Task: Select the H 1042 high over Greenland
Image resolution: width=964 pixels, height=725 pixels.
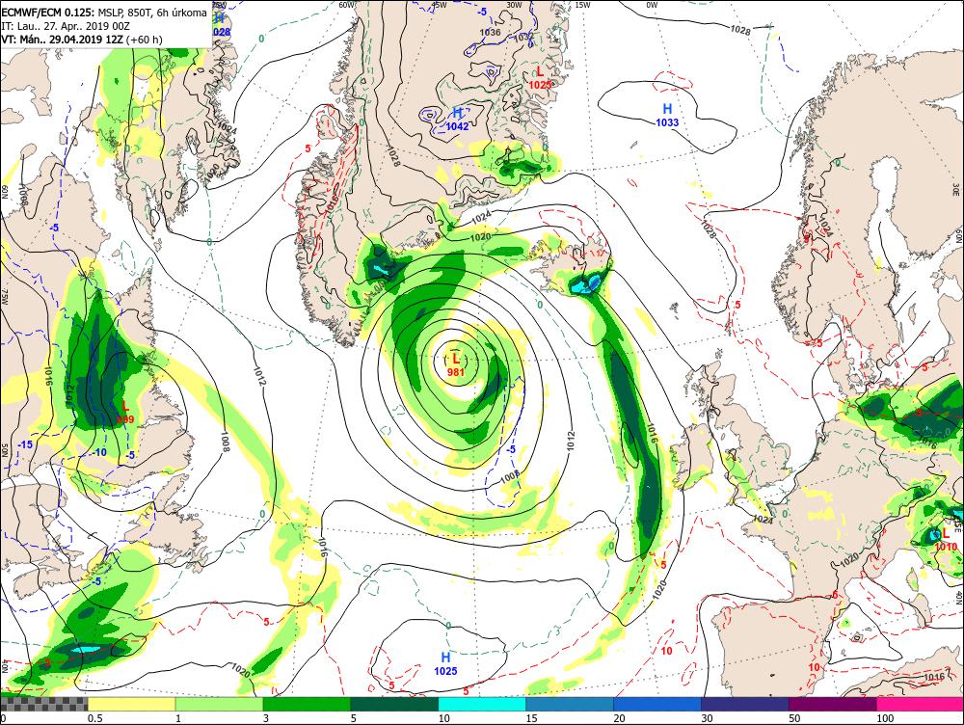Action: point(457,120)
